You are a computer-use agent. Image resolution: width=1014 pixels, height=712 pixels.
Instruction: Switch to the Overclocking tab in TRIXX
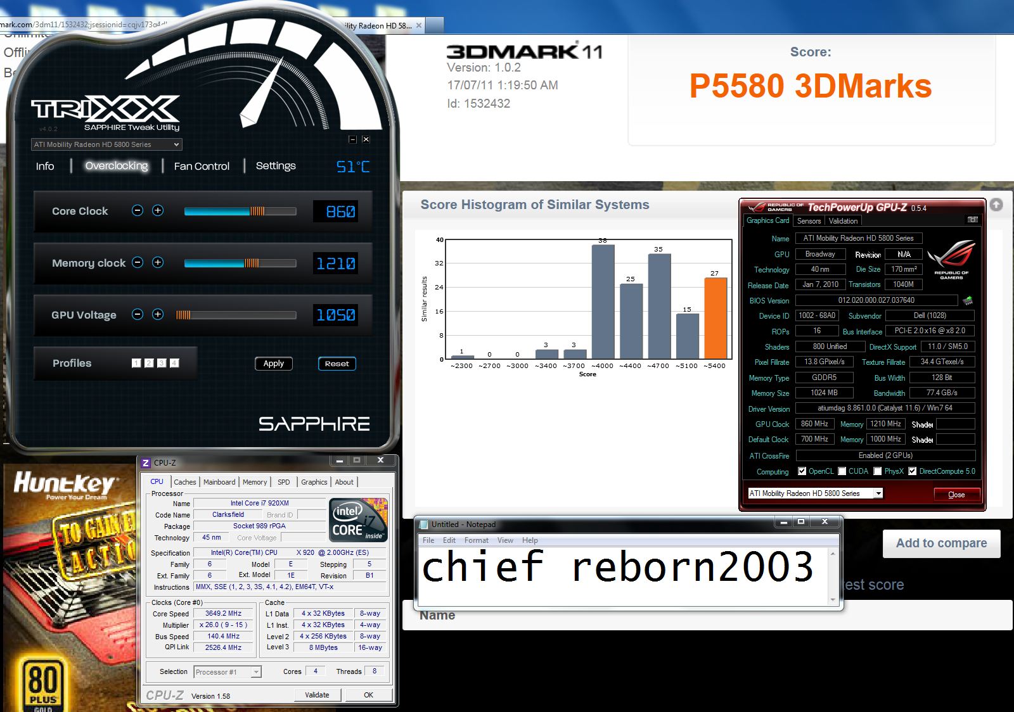tap(117, 166)
